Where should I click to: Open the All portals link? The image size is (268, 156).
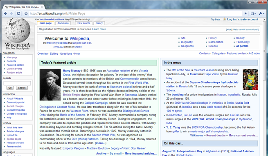242,46
